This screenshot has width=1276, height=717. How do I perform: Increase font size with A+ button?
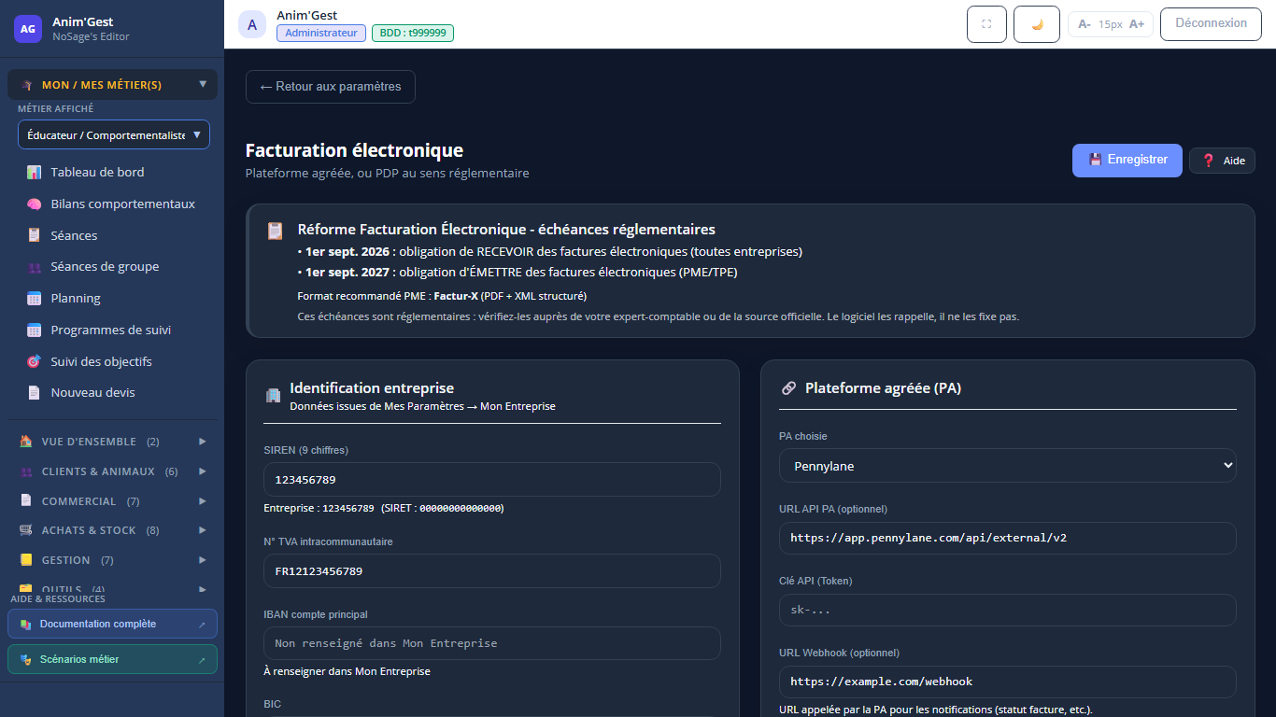point(1137,24)
